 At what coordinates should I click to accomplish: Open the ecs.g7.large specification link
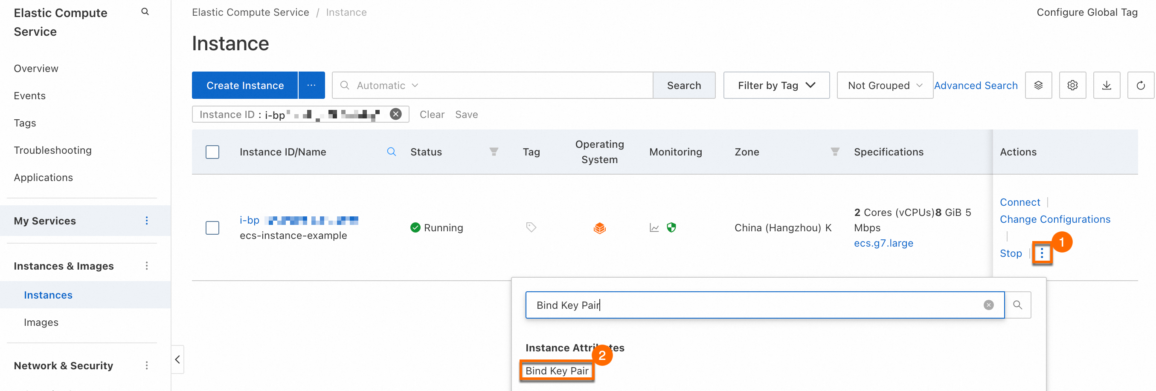click(x=883, y=243)
